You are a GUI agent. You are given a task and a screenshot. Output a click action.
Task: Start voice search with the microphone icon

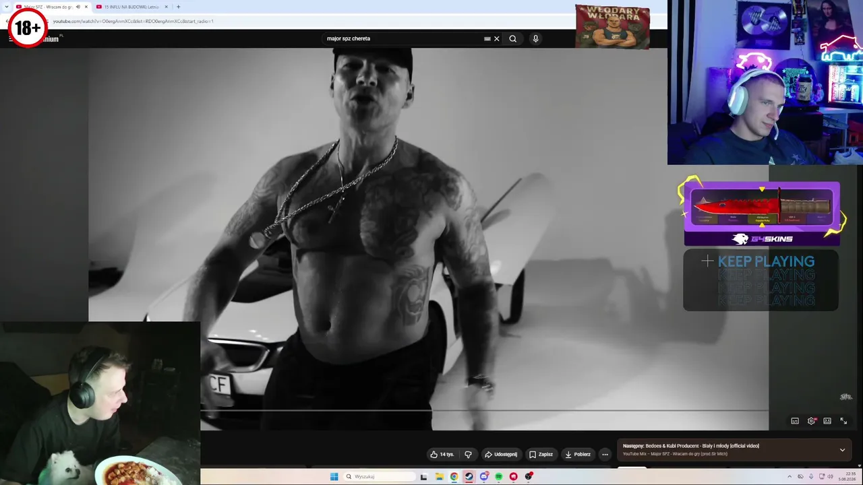point(535,38)
